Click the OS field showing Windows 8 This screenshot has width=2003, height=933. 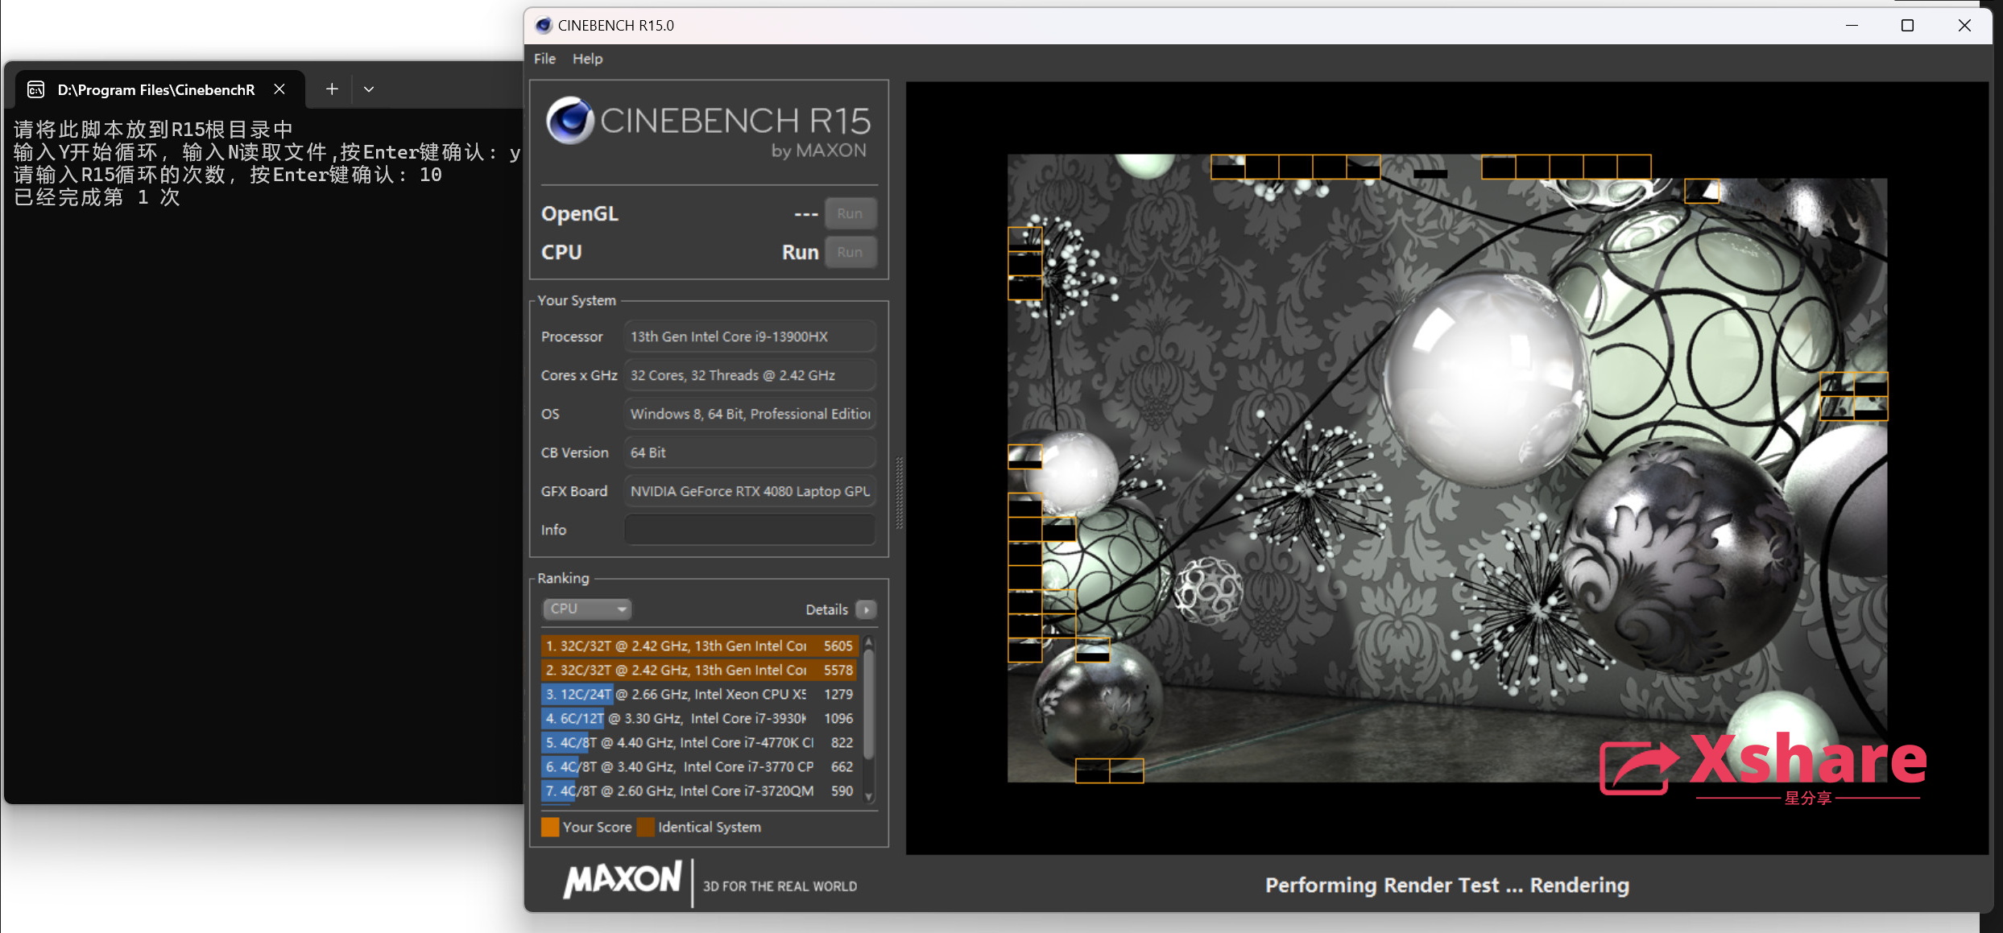750,414
